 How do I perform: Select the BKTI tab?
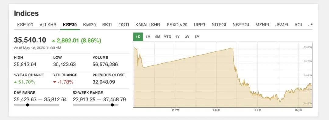pyautogui.click(x=107, y=25)
